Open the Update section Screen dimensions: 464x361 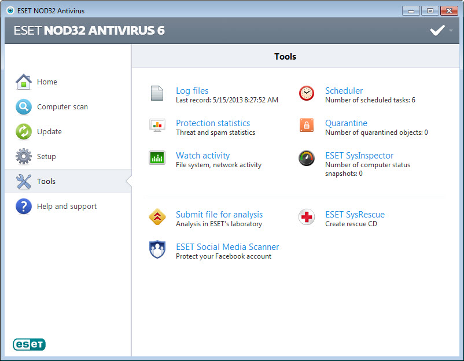pyautogui.click(x=68, y=131)
